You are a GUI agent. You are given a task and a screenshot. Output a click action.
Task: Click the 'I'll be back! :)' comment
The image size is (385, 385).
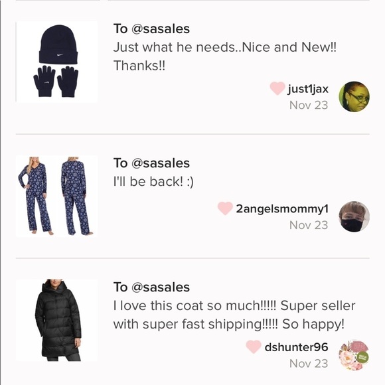[x=153, y=182]
